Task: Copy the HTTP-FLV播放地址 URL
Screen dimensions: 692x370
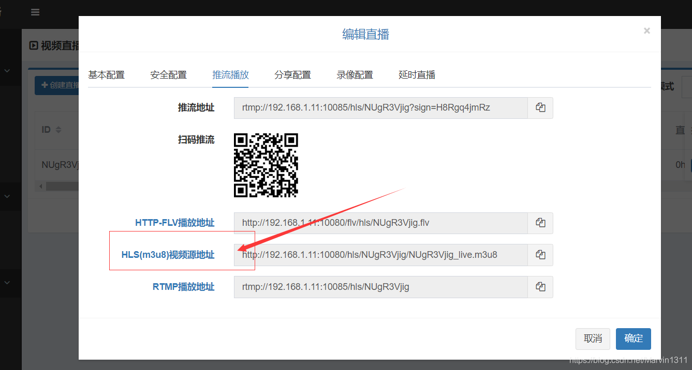Action: click(540, 223)
